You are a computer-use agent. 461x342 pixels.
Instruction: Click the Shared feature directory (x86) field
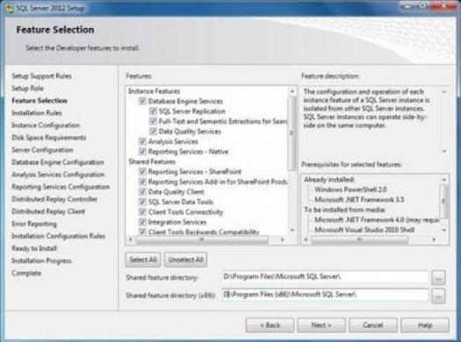point(325,295)
